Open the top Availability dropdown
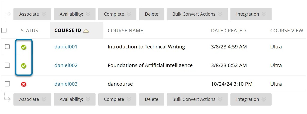The width and height of the screenshot is (307, 114). point(74,14)
